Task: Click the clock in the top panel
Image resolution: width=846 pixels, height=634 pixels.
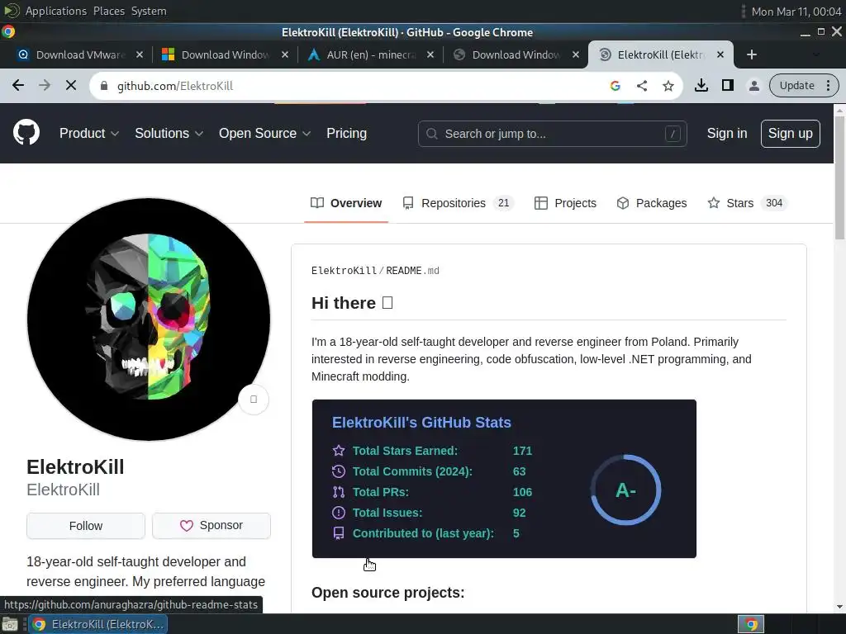Action: coord(796,12)
